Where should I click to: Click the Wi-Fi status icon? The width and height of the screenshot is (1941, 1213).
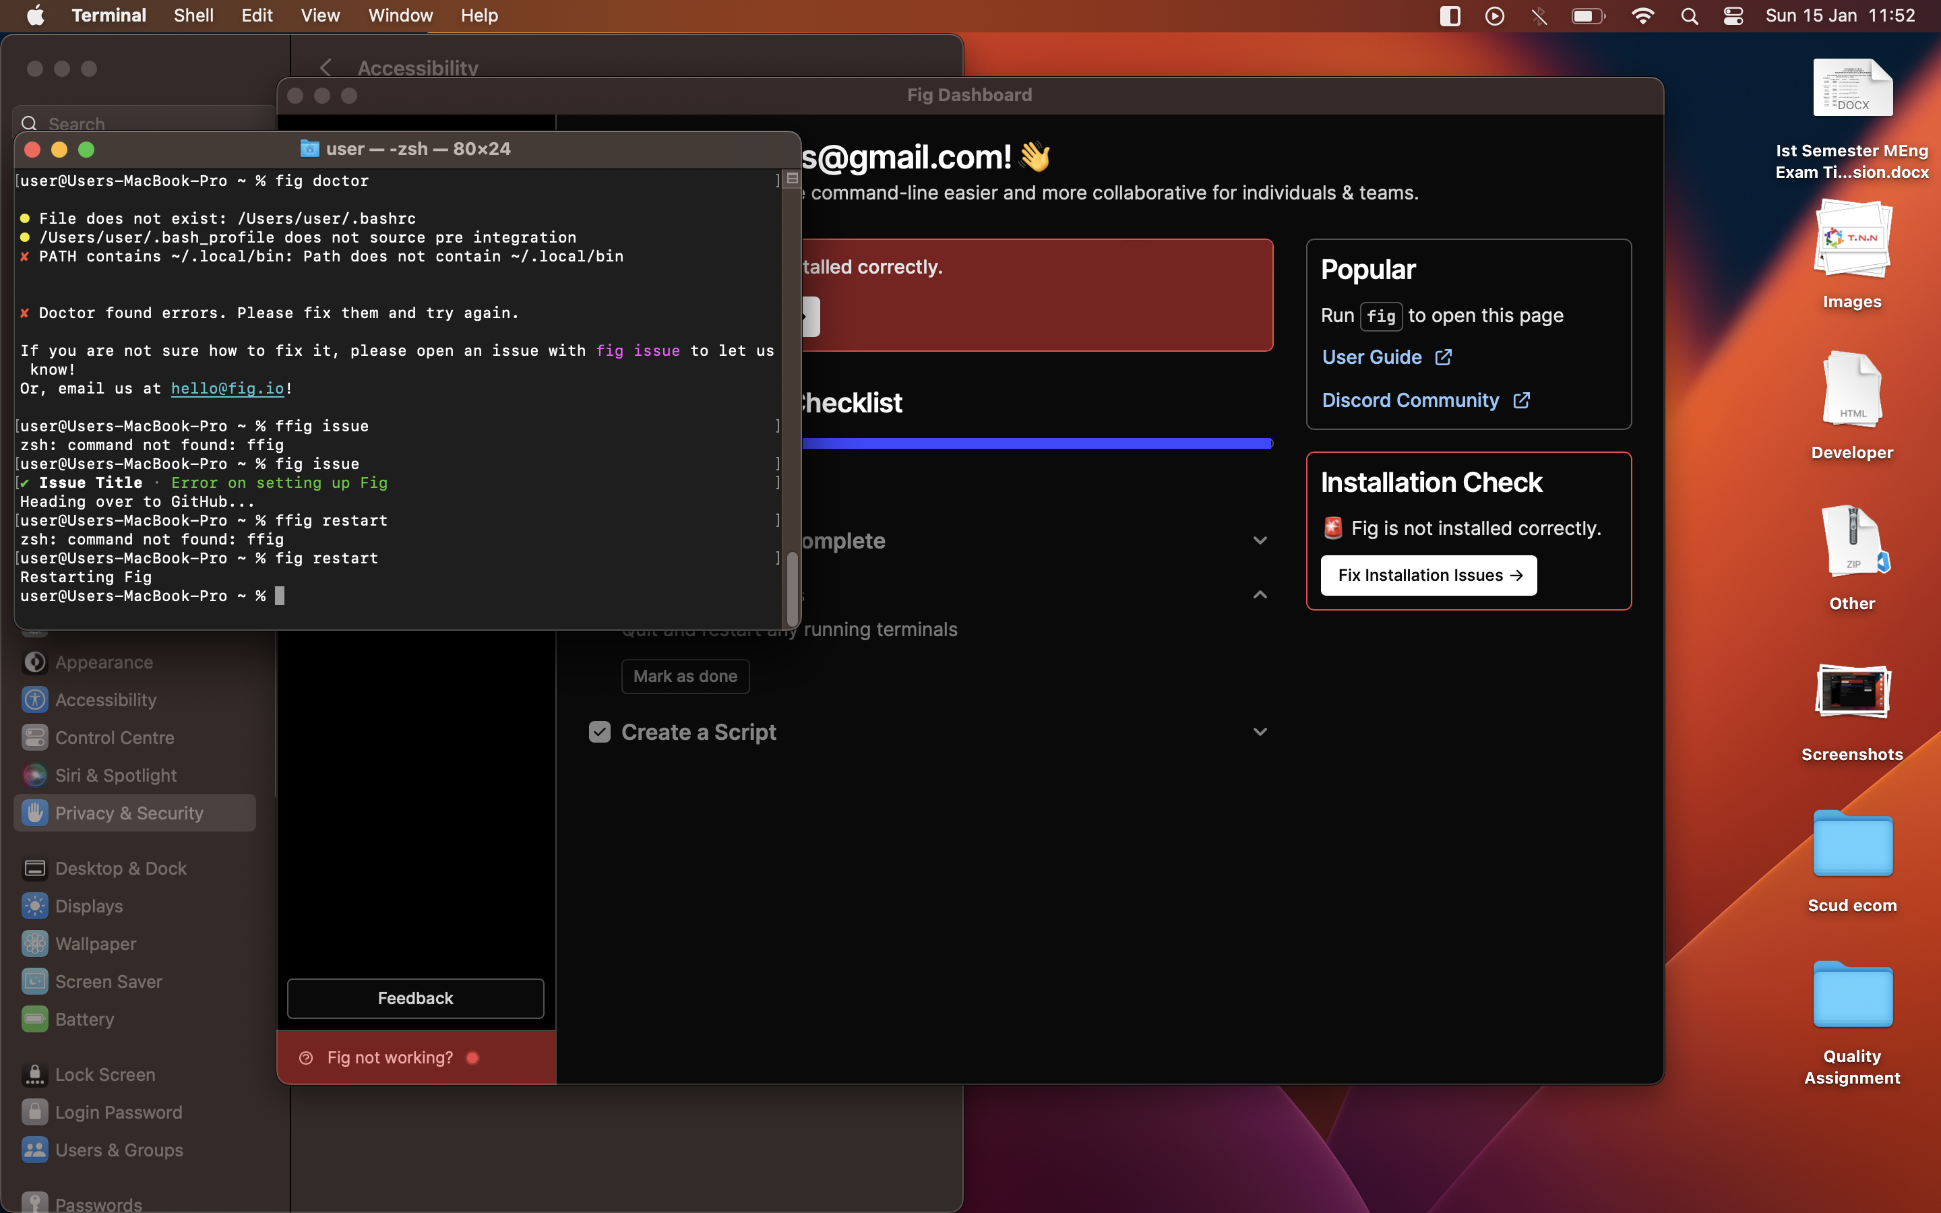click(1642, 15)
